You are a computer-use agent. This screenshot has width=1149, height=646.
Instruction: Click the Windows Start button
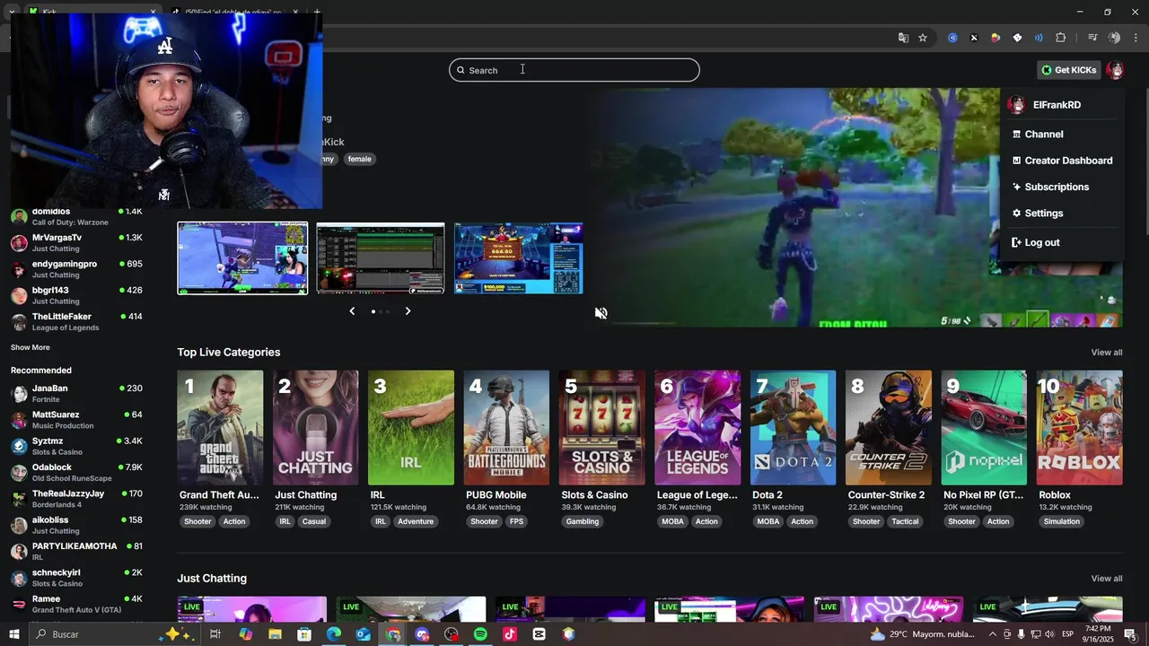[14, 634]
